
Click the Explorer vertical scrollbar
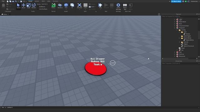click(x=199, y=35)
